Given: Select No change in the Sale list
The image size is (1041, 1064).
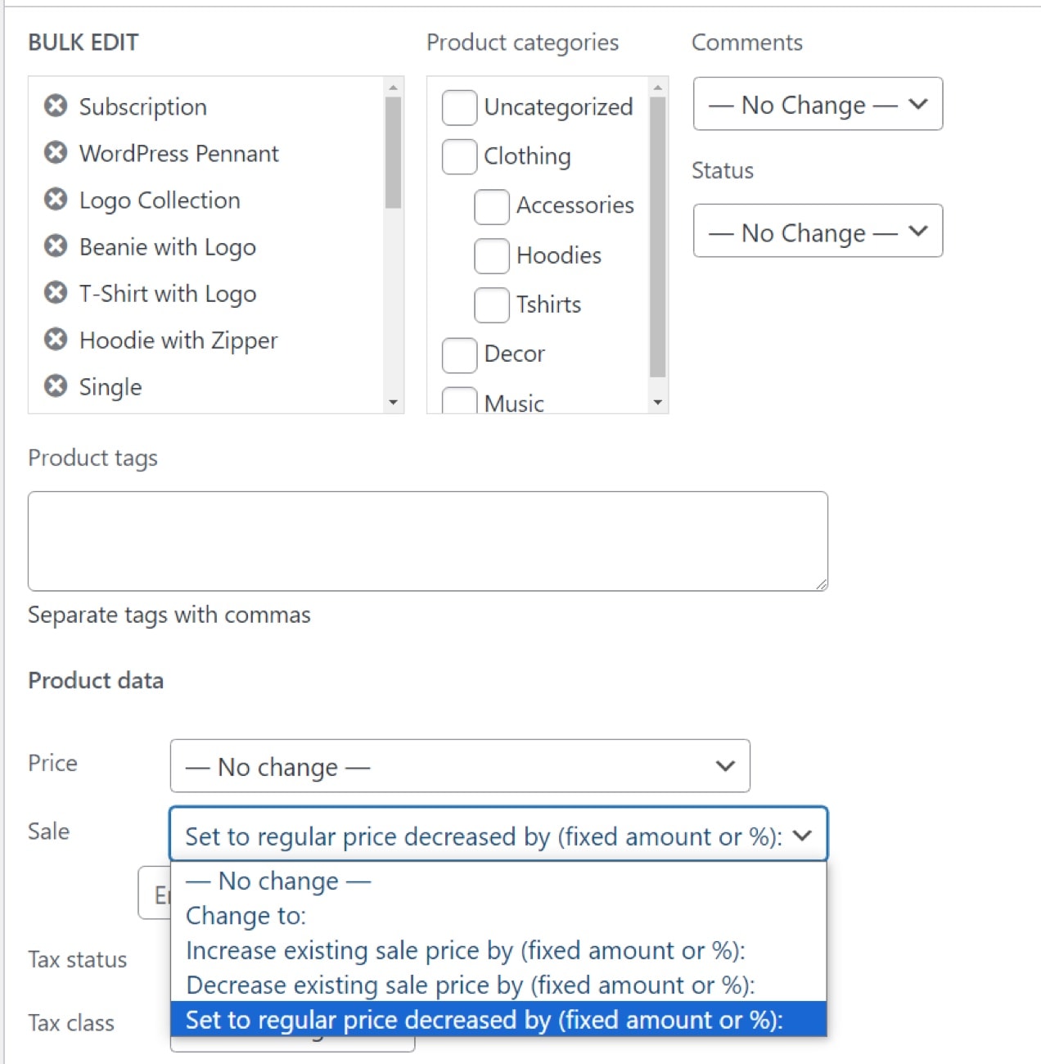Looking at the screenshot, I should 277,881.
